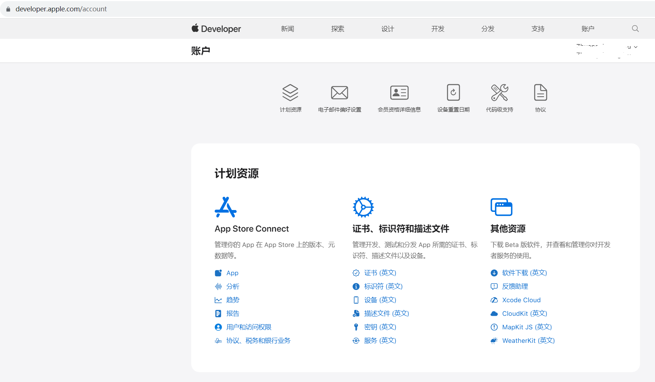Open the 新闻 menu item
Screen dimensions: 655x382
coord(288,29)
